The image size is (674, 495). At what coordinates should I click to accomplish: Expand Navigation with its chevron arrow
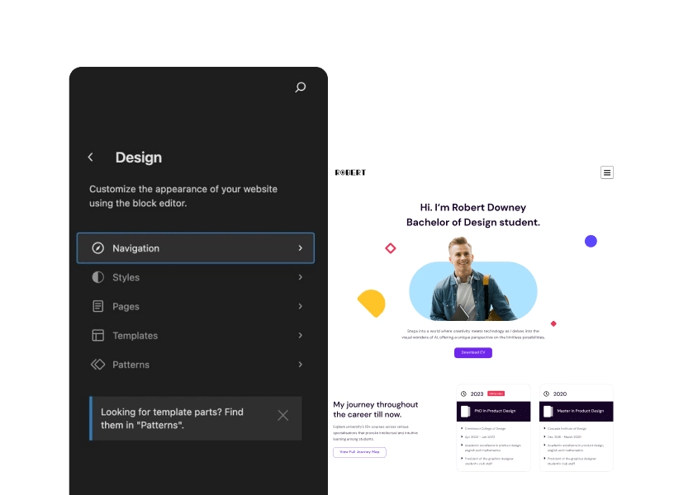300,248
